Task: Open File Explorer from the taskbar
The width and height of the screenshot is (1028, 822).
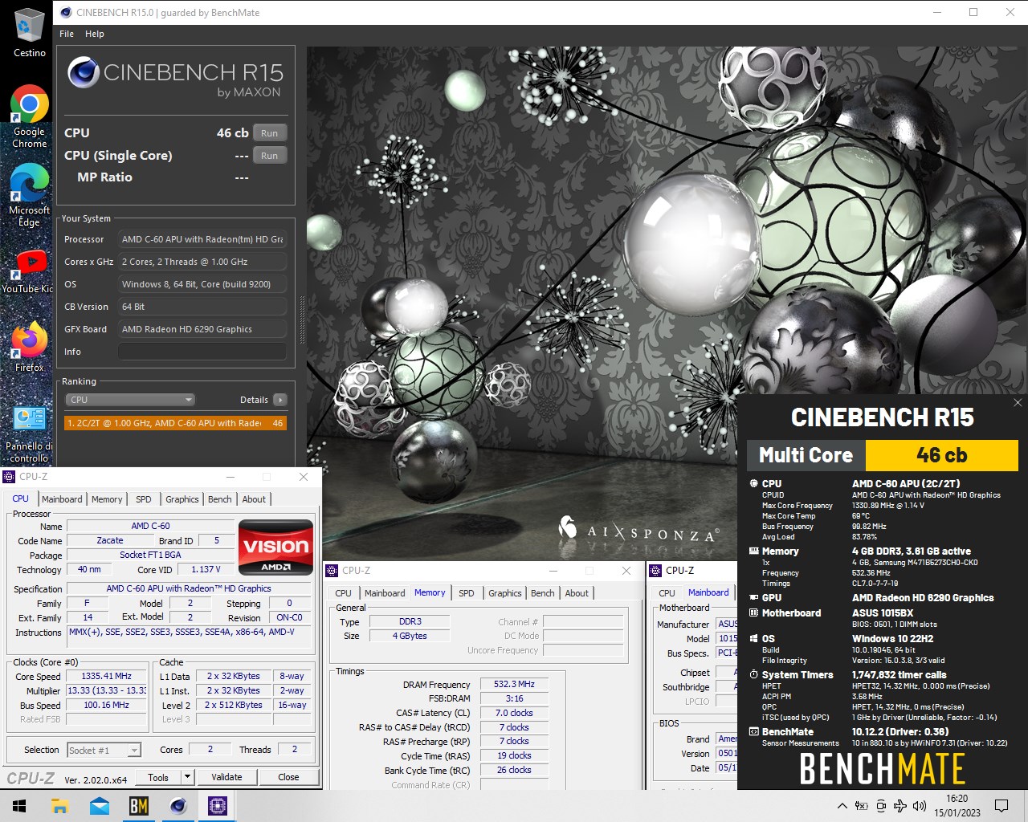Action: tap(59, 806)
